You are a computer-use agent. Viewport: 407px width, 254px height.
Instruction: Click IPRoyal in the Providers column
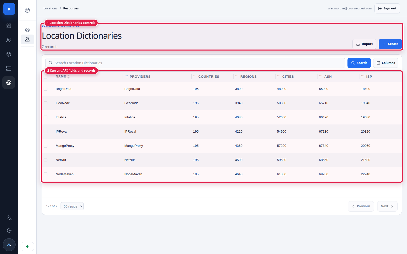click(130, 132)
